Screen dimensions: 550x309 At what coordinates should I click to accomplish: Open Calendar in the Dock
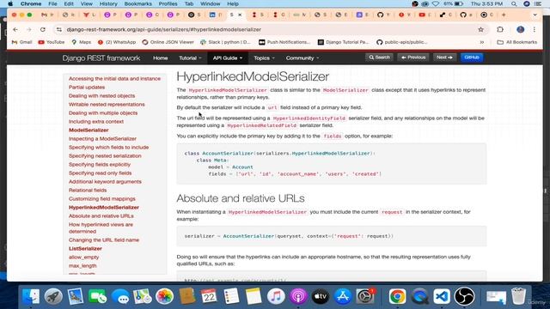click(209, 296)
